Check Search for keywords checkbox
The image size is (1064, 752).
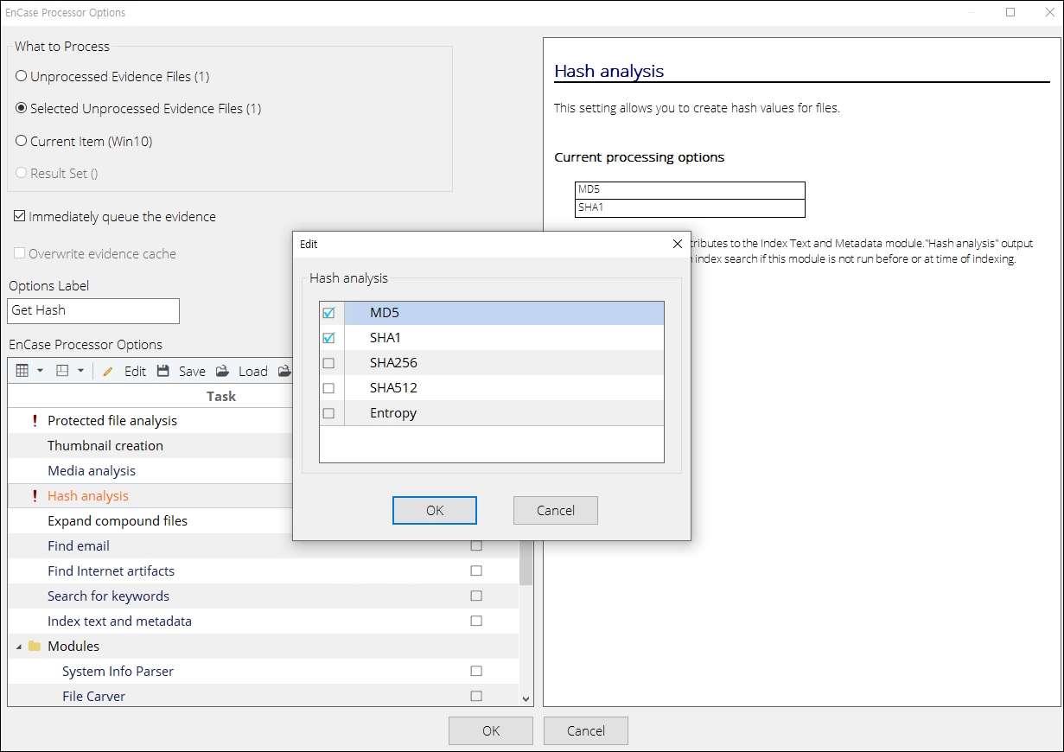tap(476, 596)
